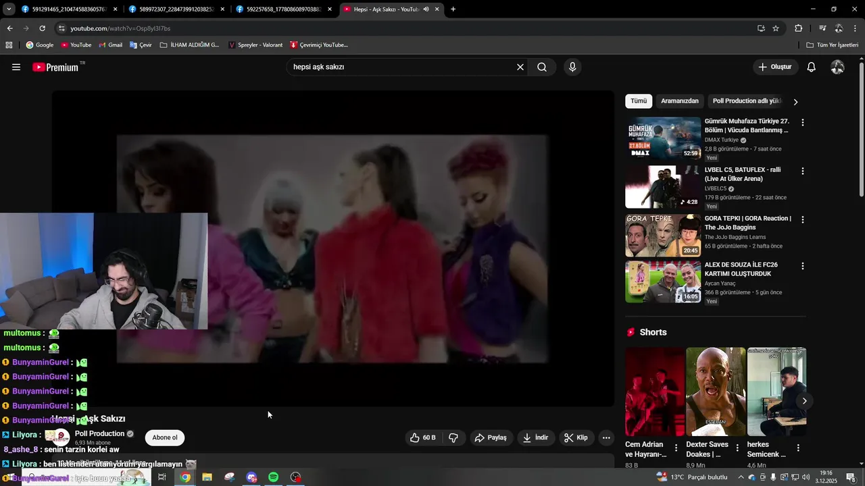Open Tüm Yer İşaretleri folder
The height and width of the screenshot is (486, 865).
[x=833, y=45]
